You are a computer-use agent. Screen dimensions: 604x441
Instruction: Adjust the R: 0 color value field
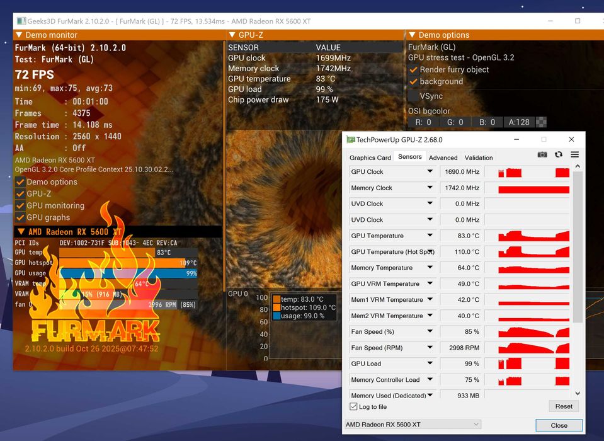click(423, 122)
